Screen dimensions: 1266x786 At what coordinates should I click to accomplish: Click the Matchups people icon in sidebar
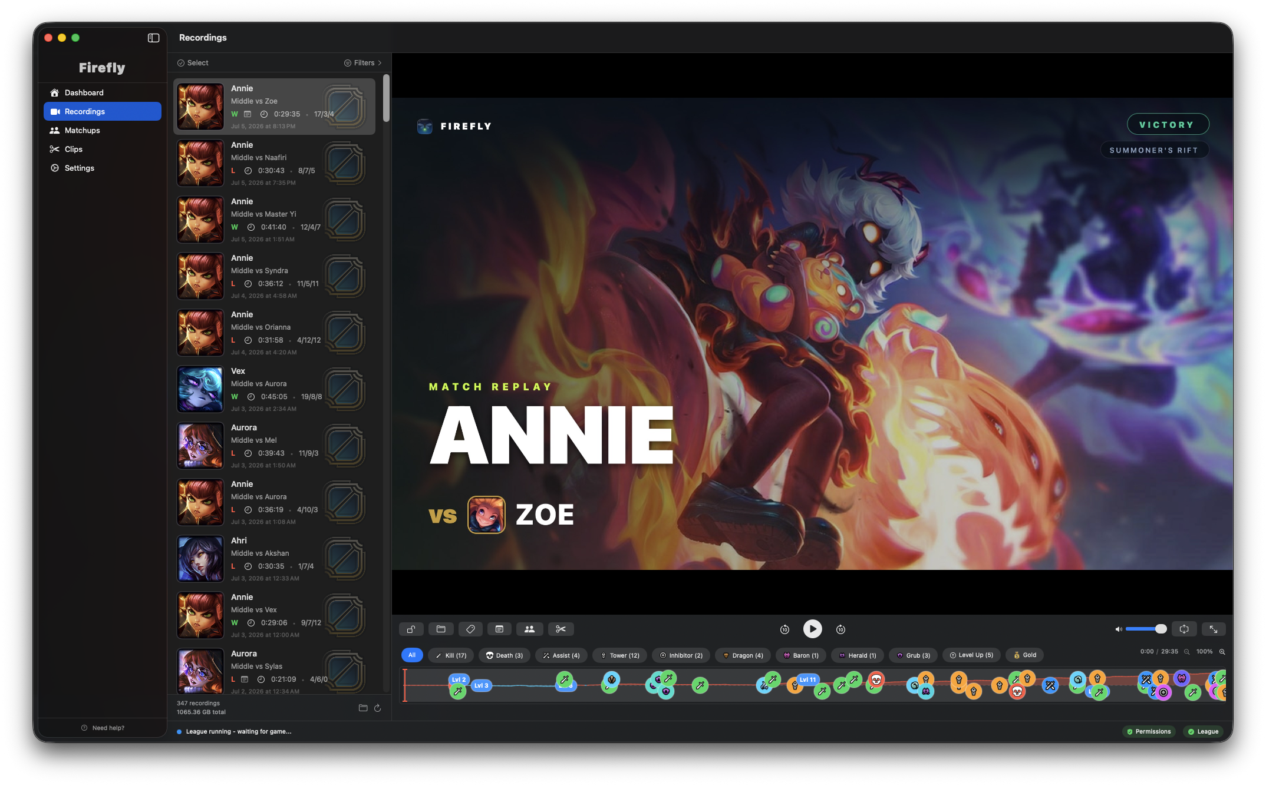point(55,130)
